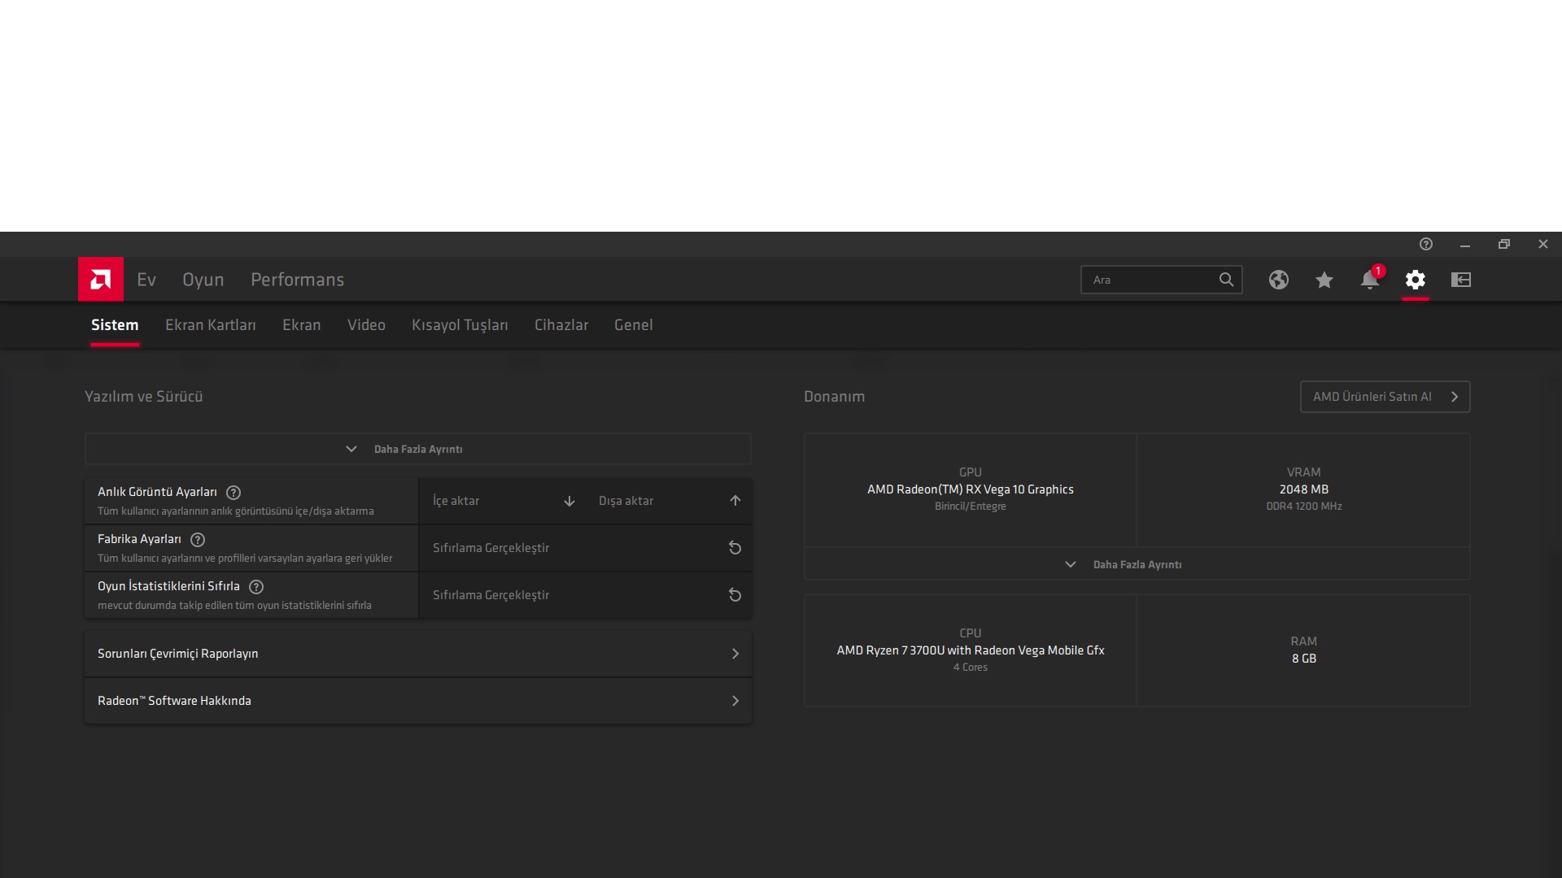Click Sıfırlama Gerçekleştir for Fabrika Ayarları
Screen dimensions: 1562x878
(x=586, y=548)
